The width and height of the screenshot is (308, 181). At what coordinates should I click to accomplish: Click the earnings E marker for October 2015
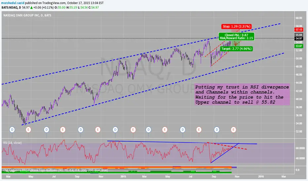(x=233, y=130)
